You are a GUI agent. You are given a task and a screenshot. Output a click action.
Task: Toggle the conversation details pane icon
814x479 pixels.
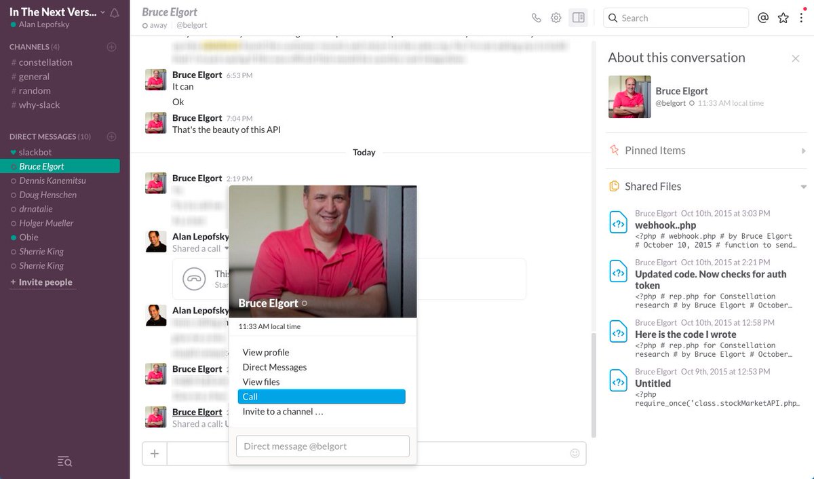pyautogui.click(x=579, y=18)
